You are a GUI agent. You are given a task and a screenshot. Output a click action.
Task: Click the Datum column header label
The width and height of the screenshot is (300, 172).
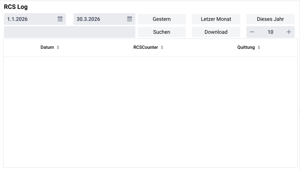coord(47,48)
